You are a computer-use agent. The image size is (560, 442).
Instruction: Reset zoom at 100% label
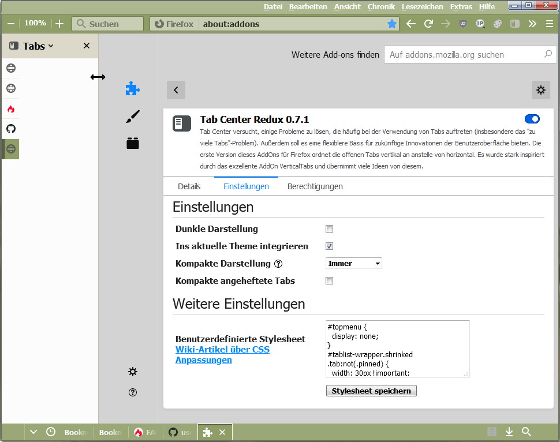click(x=35, y=23)
